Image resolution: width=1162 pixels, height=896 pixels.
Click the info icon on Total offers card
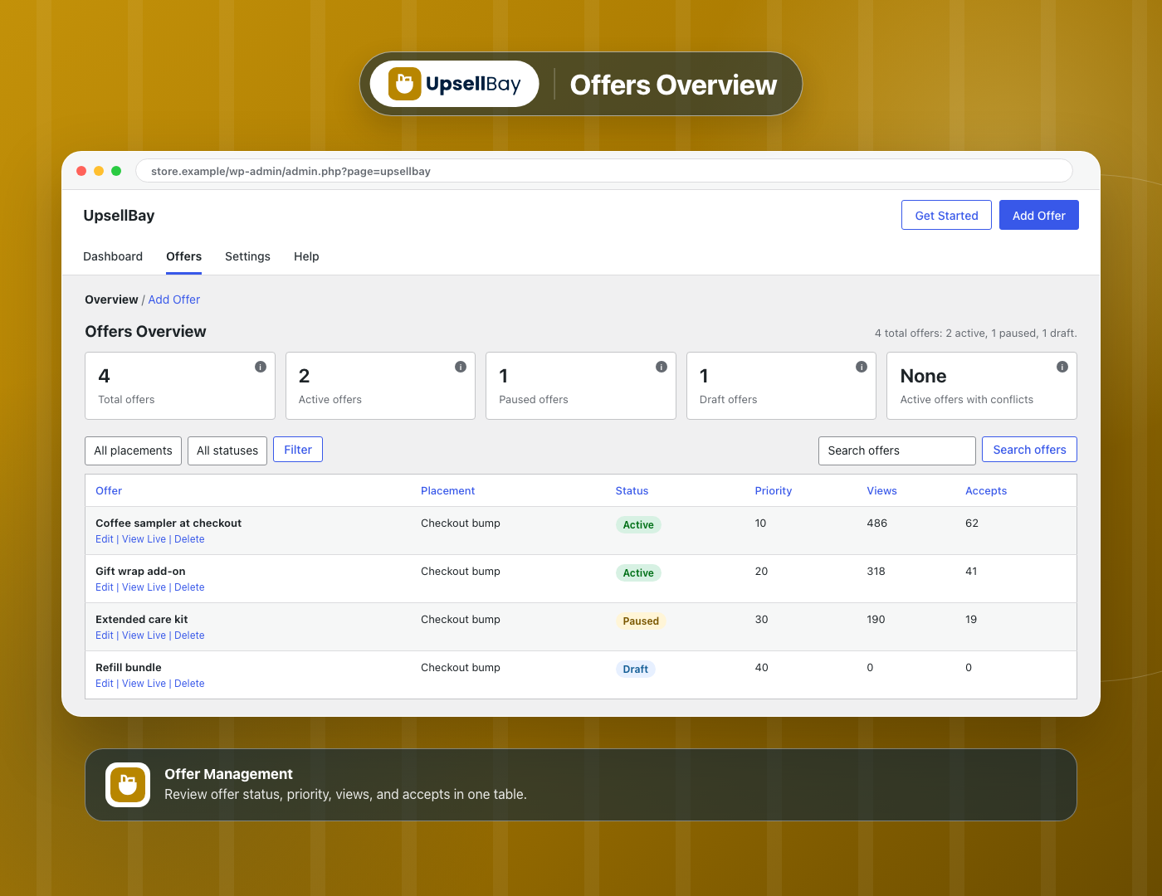[261, 367]
